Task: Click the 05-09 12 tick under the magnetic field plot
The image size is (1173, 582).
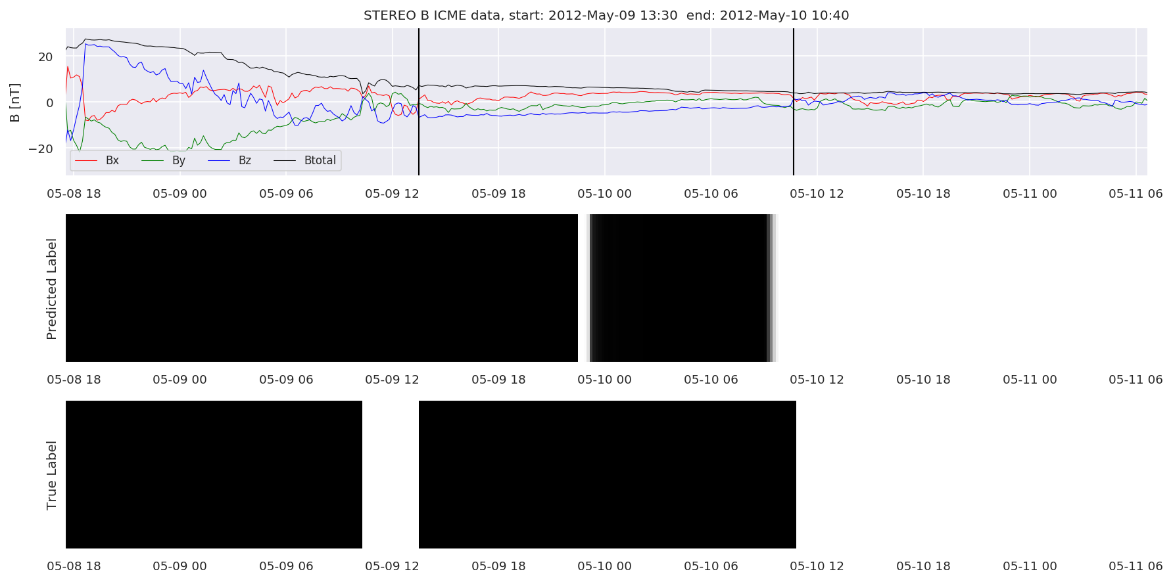Action: tap(392, 194)
